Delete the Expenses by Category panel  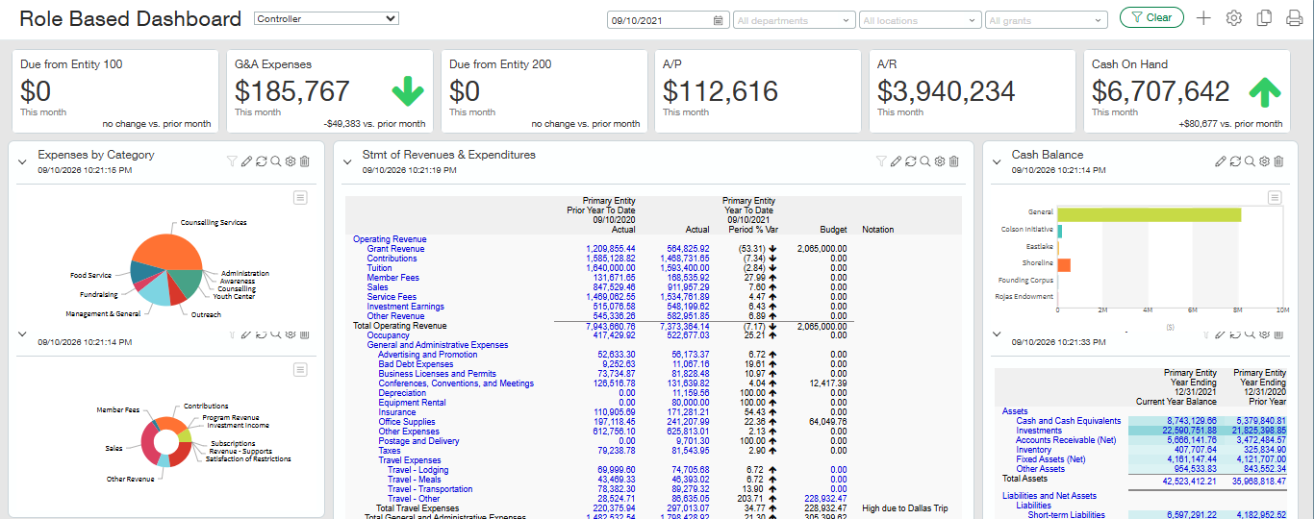tap(304, 161)
